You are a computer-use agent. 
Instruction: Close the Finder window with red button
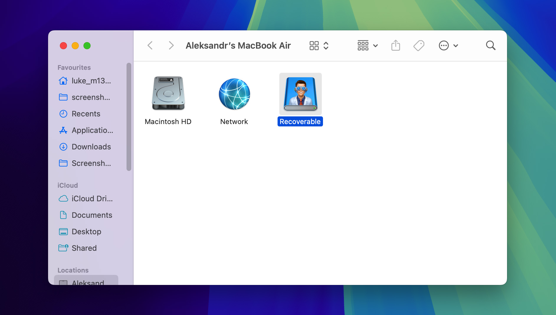point(63,46)
